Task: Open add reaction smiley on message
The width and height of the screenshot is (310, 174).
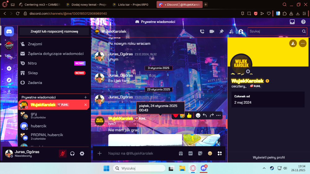Action: point(198,115)
